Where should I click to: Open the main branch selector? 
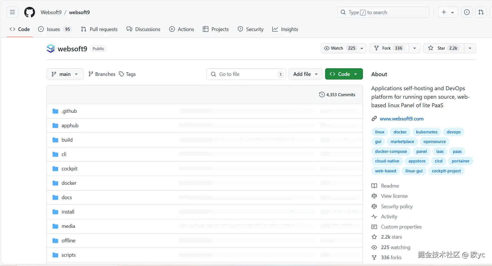coord(65,74)
